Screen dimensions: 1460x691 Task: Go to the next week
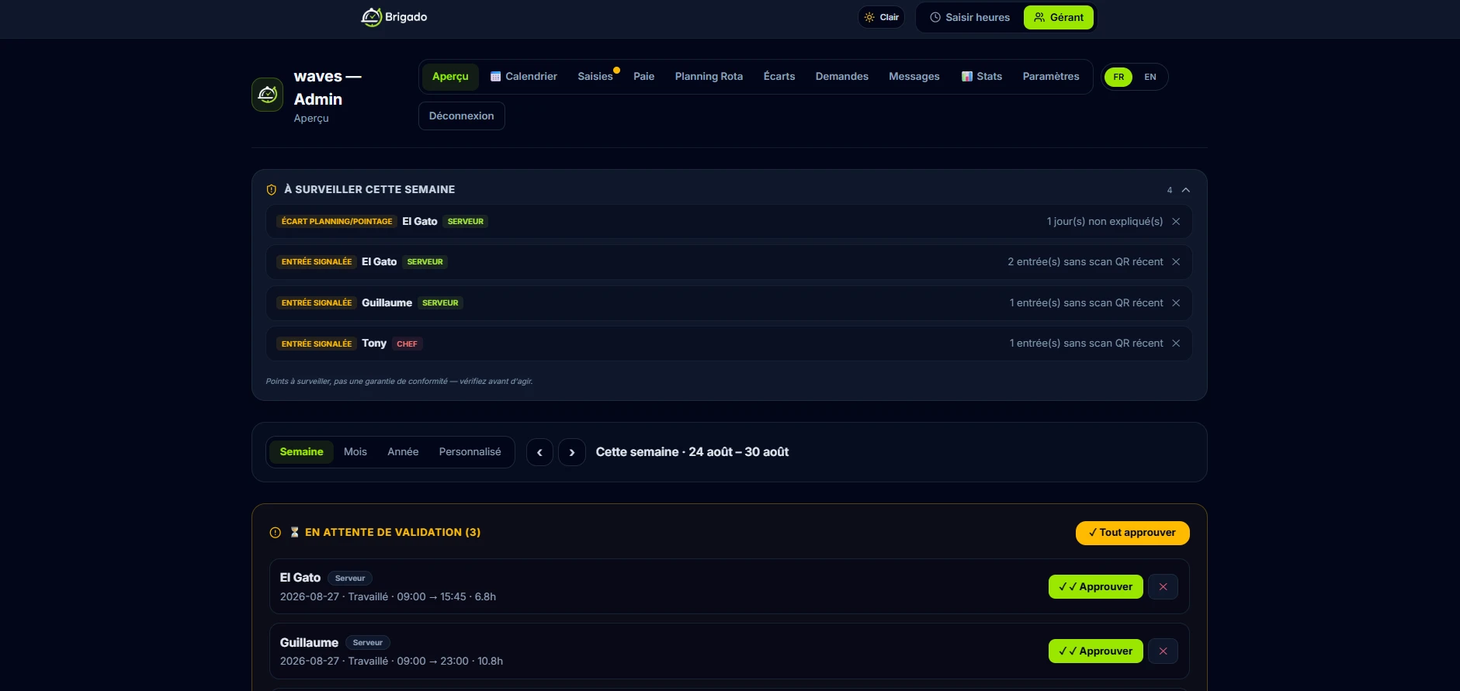[572, 452]
